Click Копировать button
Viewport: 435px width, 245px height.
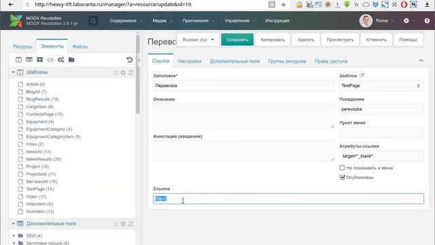coord(273,39)
